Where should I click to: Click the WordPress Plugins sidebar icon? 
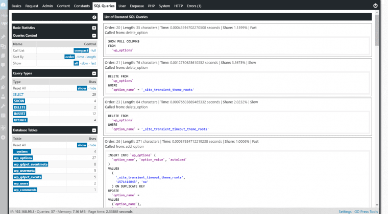(3, 87)
